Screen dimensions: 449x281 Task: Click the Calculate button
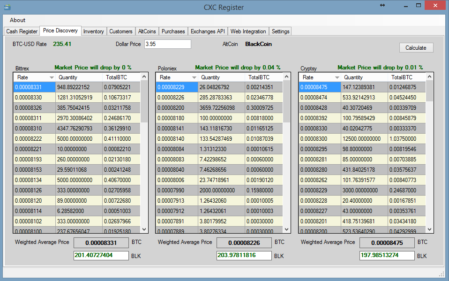click(x=416, y=47)
